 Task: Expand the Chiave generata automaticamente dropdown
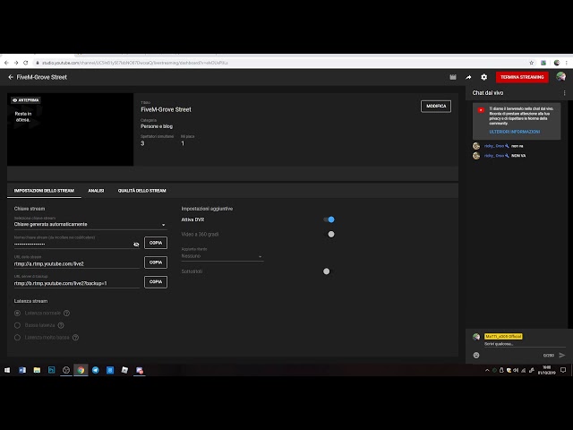(x=90, y=224)
